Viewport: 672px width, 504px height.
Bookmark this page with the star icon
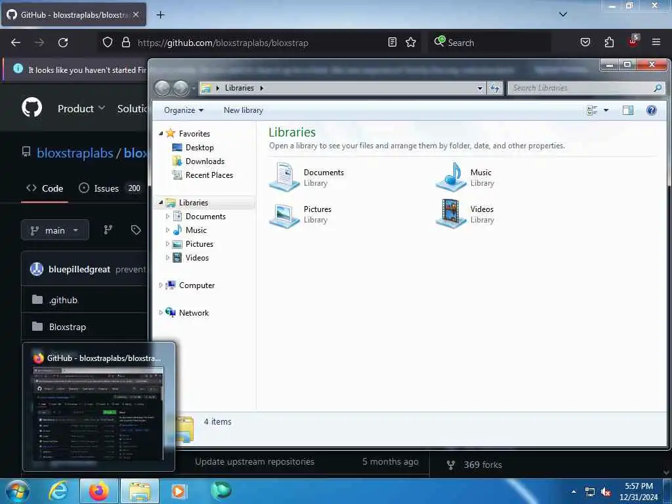pos(411,42)
